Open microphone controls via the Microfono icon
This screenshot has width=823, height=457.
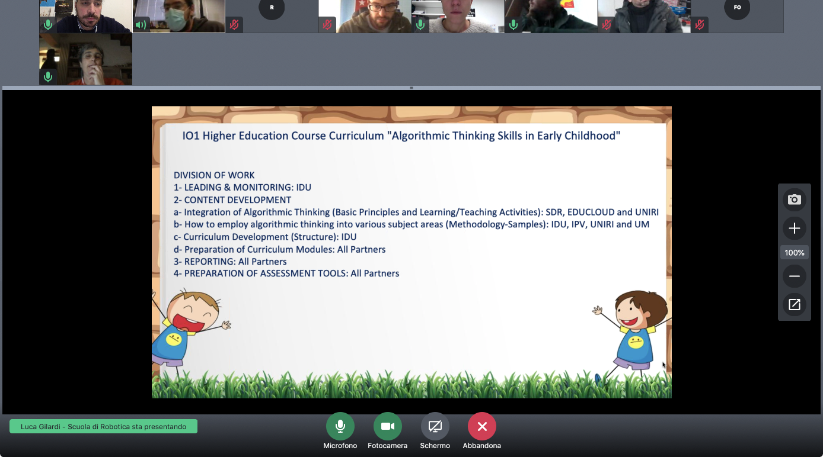tap(340, 426)
